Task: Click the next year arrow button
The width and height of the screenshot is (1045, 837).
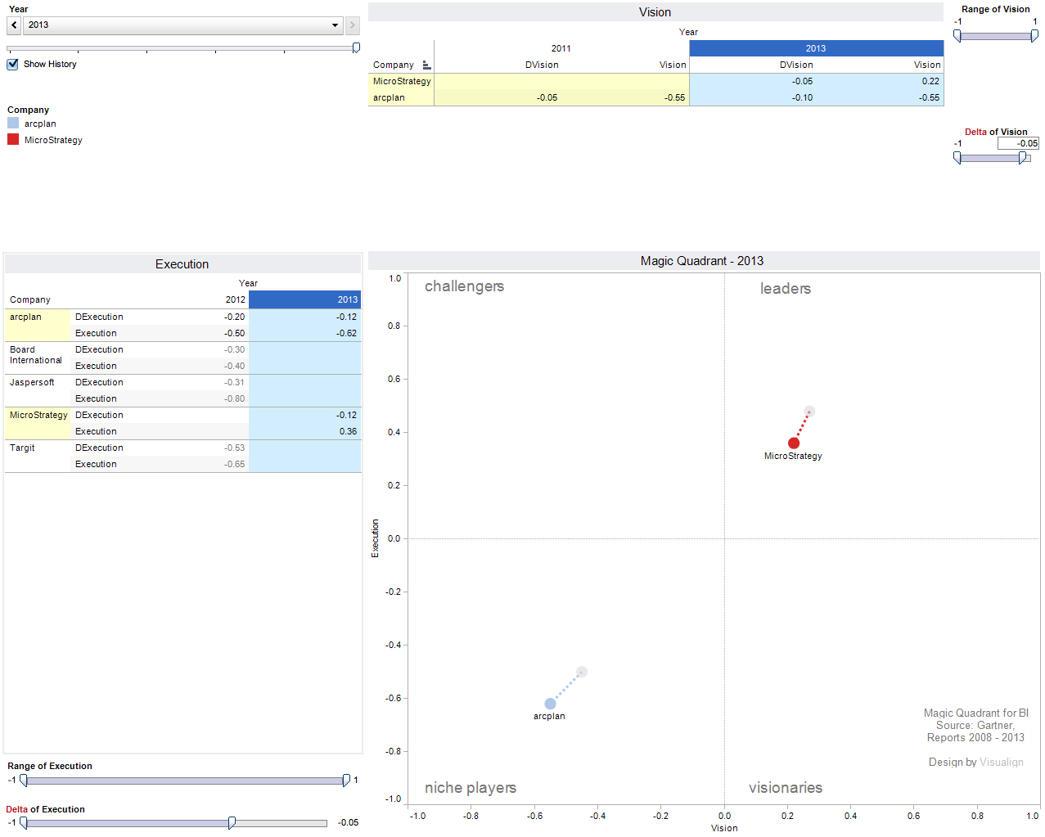Action: click(353, 25)
